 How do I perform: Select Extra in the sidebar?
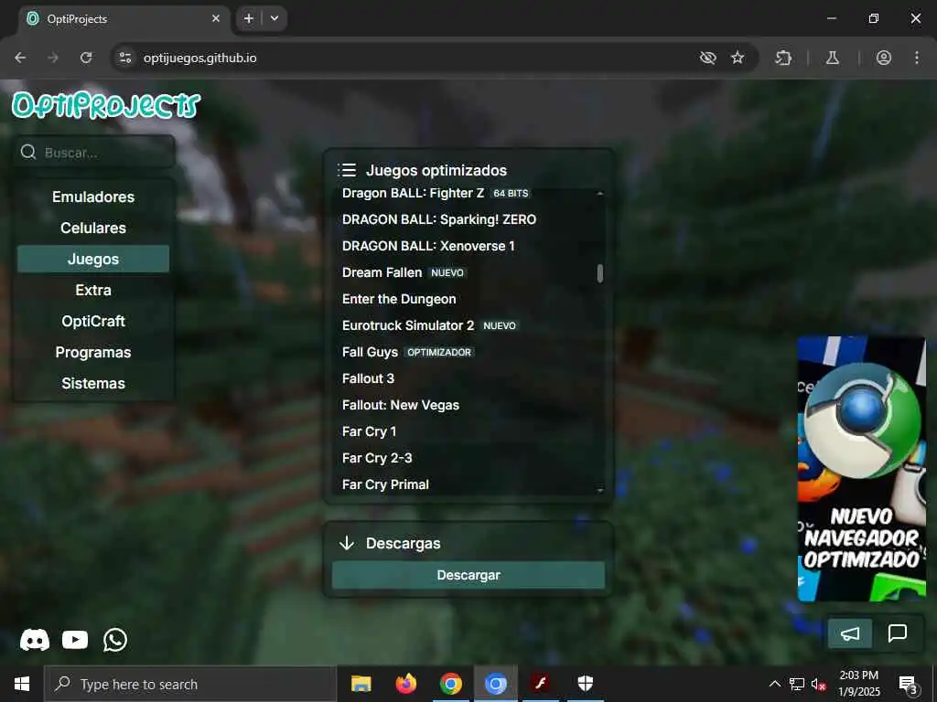point(93,290)
